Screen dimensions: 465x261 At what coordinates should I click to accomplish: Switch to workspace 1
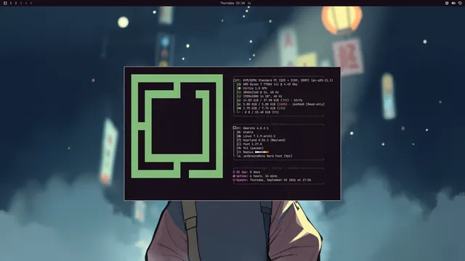pyautogui.click(x=11, y=3)
